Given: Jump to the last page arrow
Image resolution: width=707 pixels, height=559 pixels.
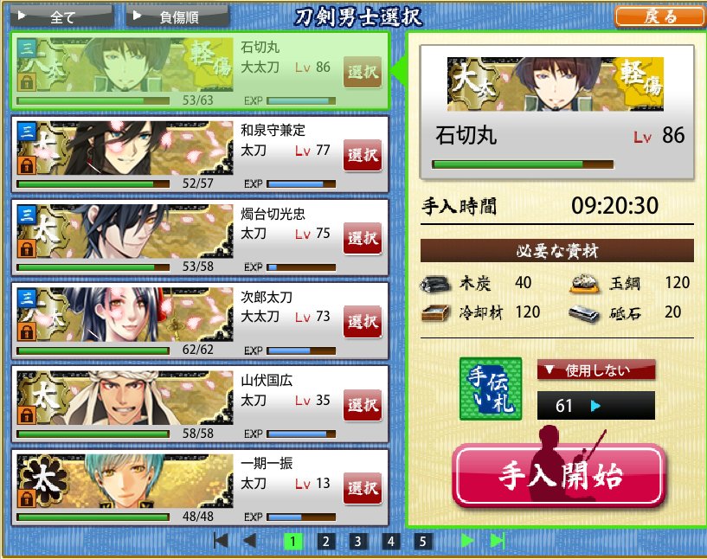Looking at the screenshot, I should pyautogui.click(x=498, y=541).
